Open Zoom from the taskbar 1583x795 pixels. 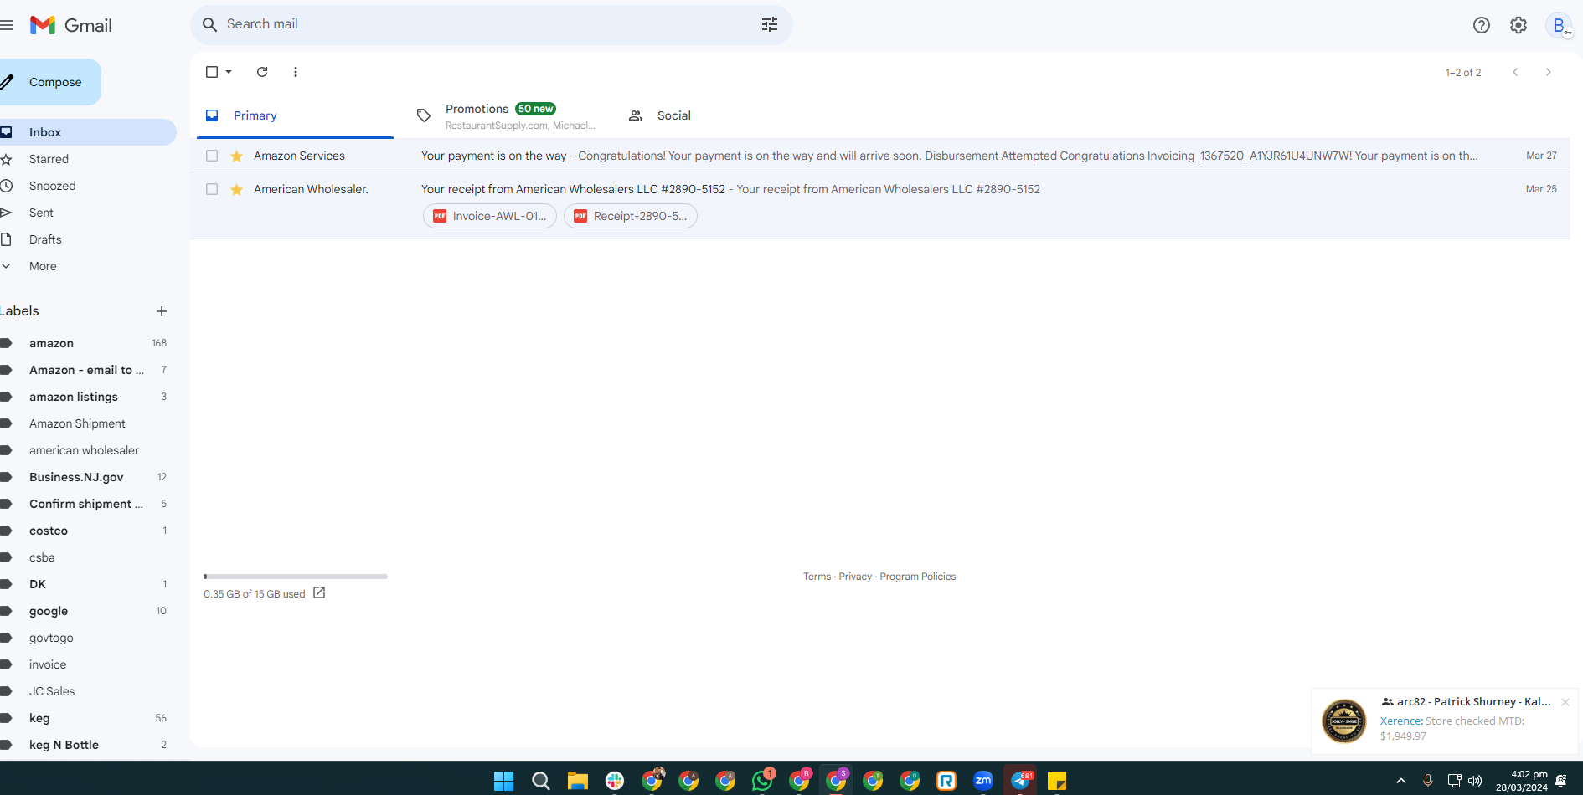(x=983, y=781)
